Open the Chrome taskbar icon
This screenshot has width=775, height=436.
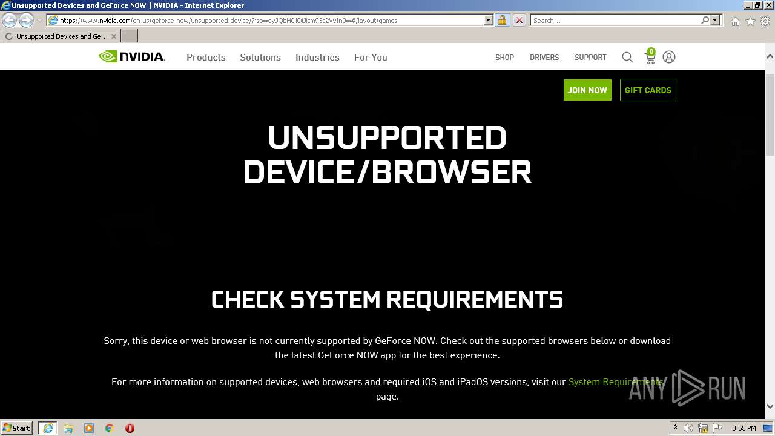(110, 428)
